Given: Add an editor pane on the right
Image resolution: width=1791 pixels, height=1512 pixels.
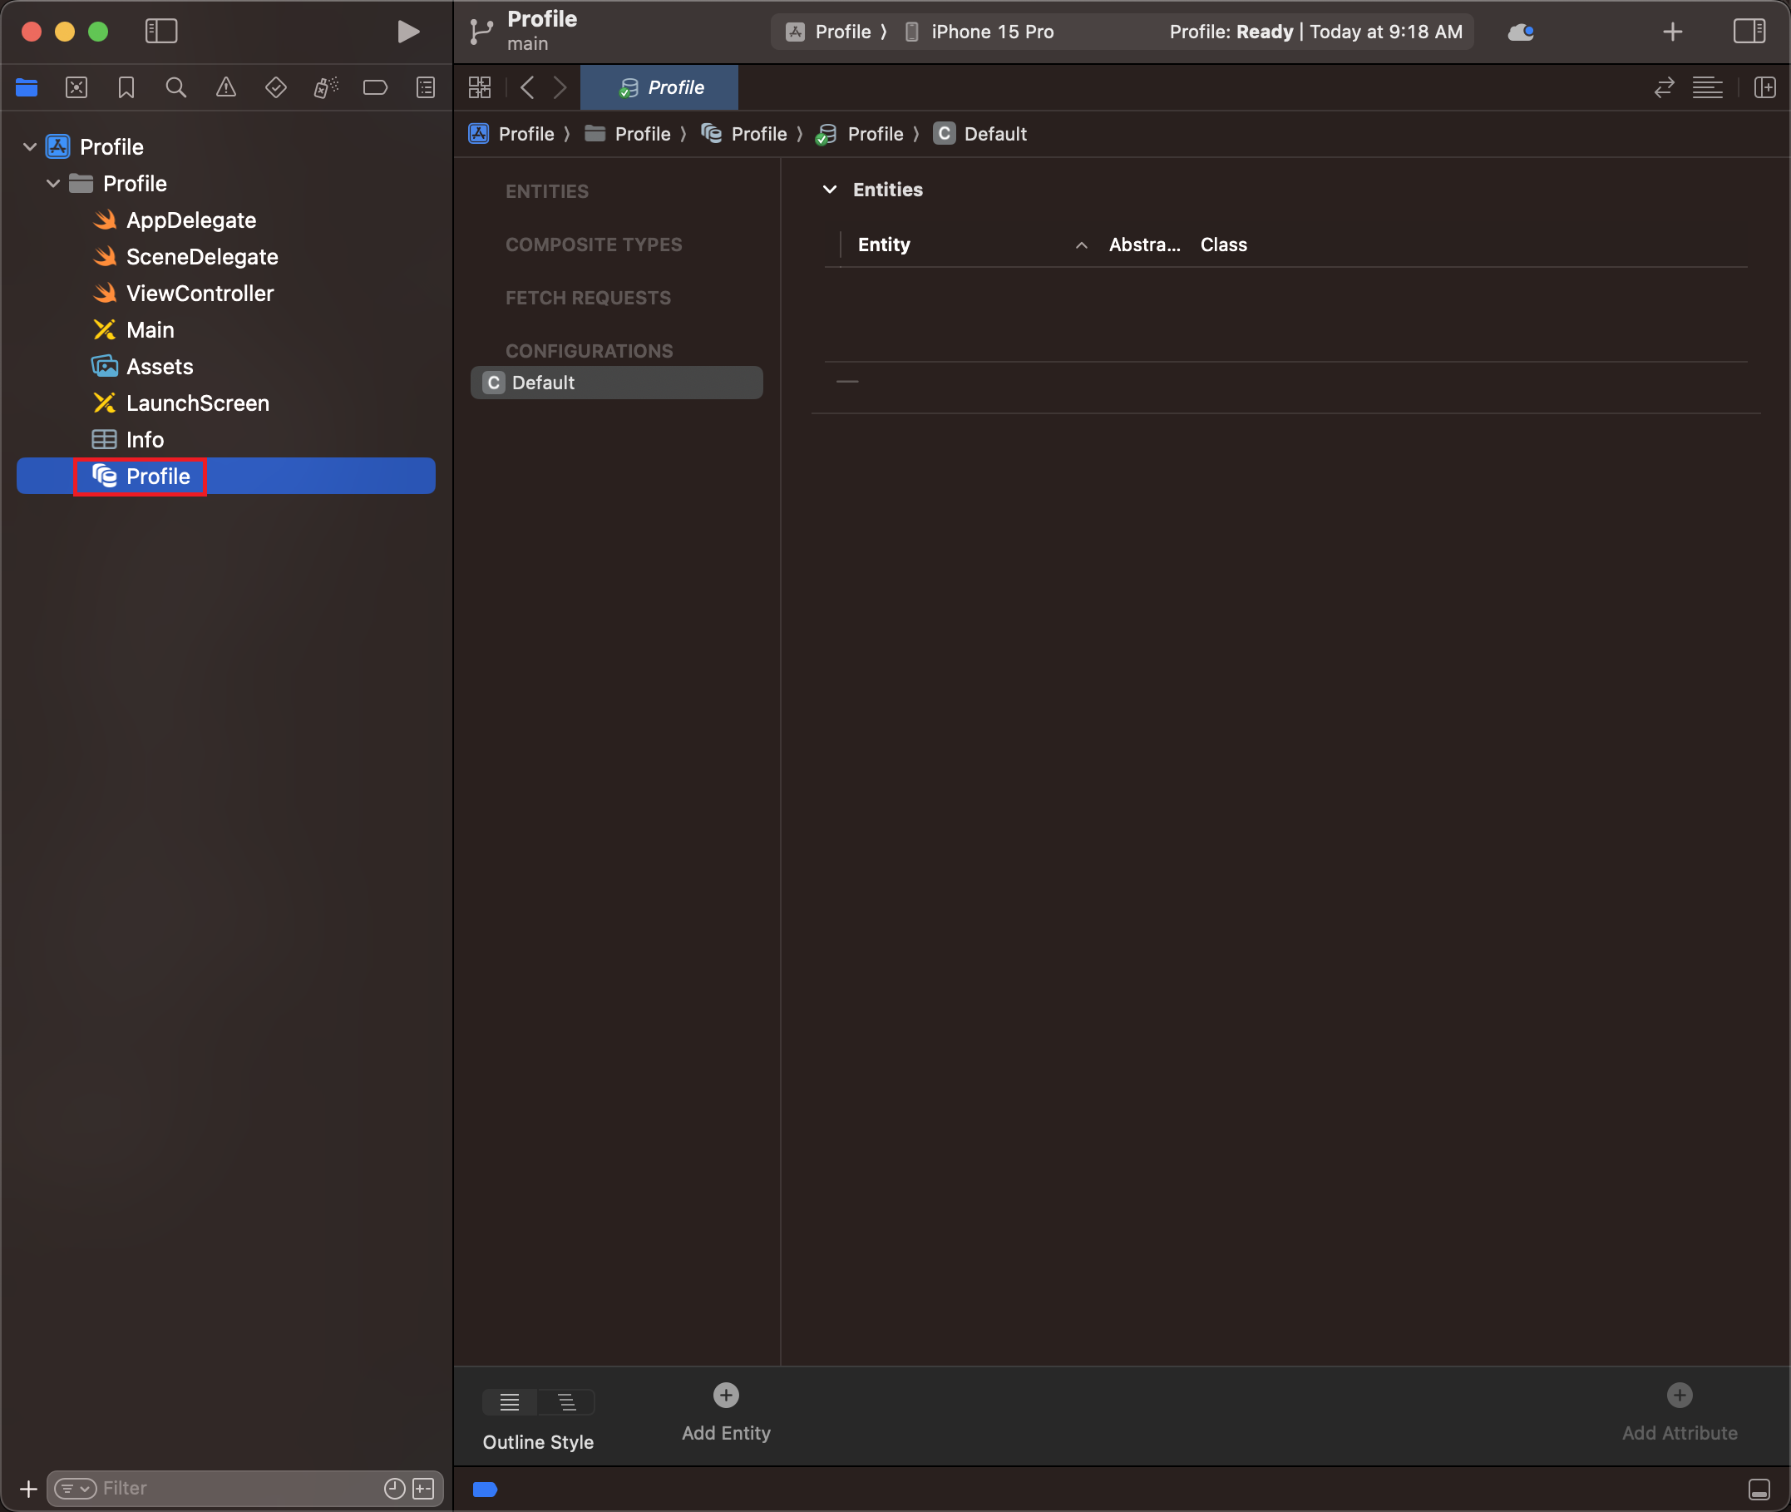Looking at the screenshot, I should coord(1764,87).
